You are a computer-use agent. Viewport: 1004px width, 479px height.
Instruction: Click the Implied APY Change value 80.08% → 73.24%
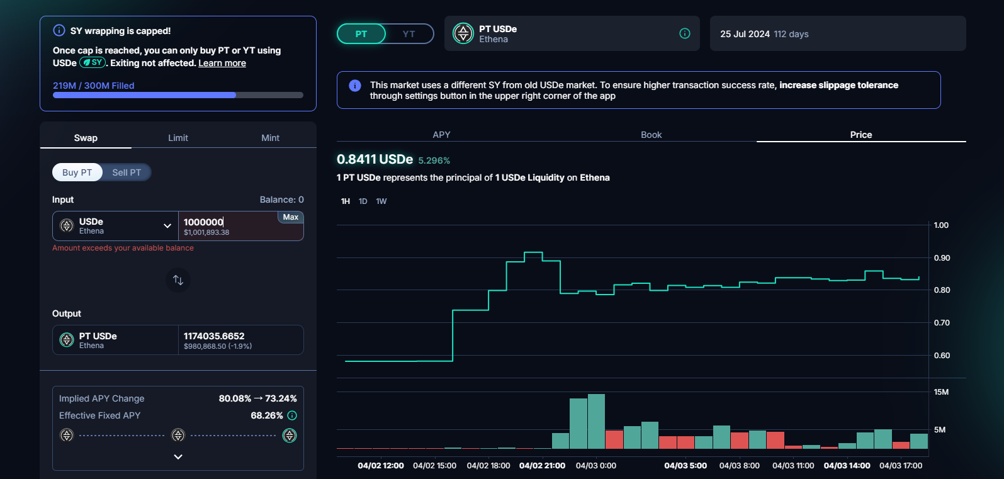tap(258, 398)
